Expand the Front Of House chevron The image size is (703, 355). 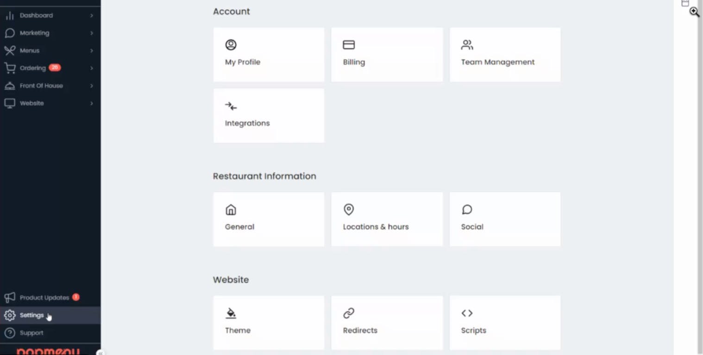point(92,86)
